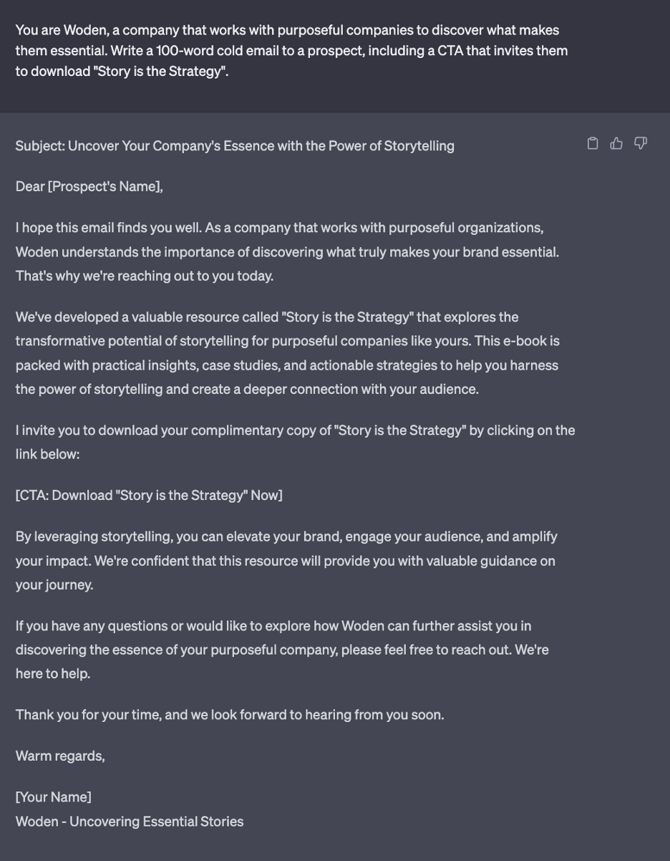This screenshot has height=861, width=670.
Task: Click the paragraph starting 'We've developed a valuable'
Action: click(x=288, y=353)
